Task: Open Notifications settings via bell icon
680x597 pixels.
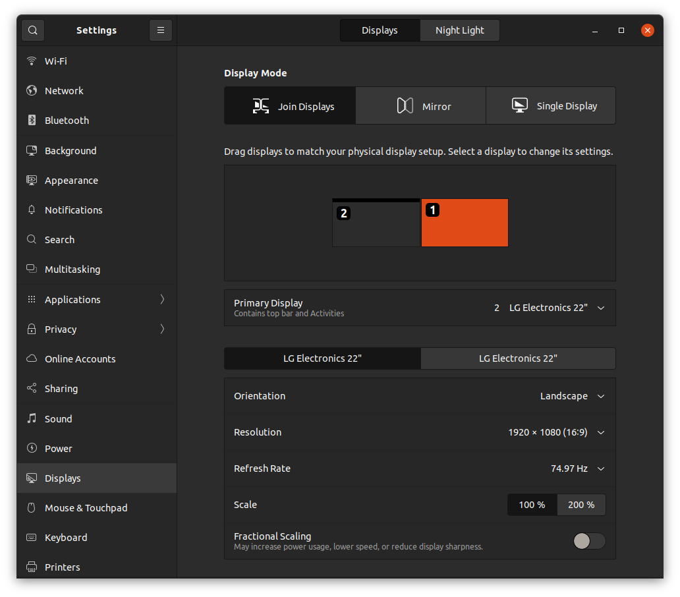Action: pyautogui.click(x=31, y=210)
